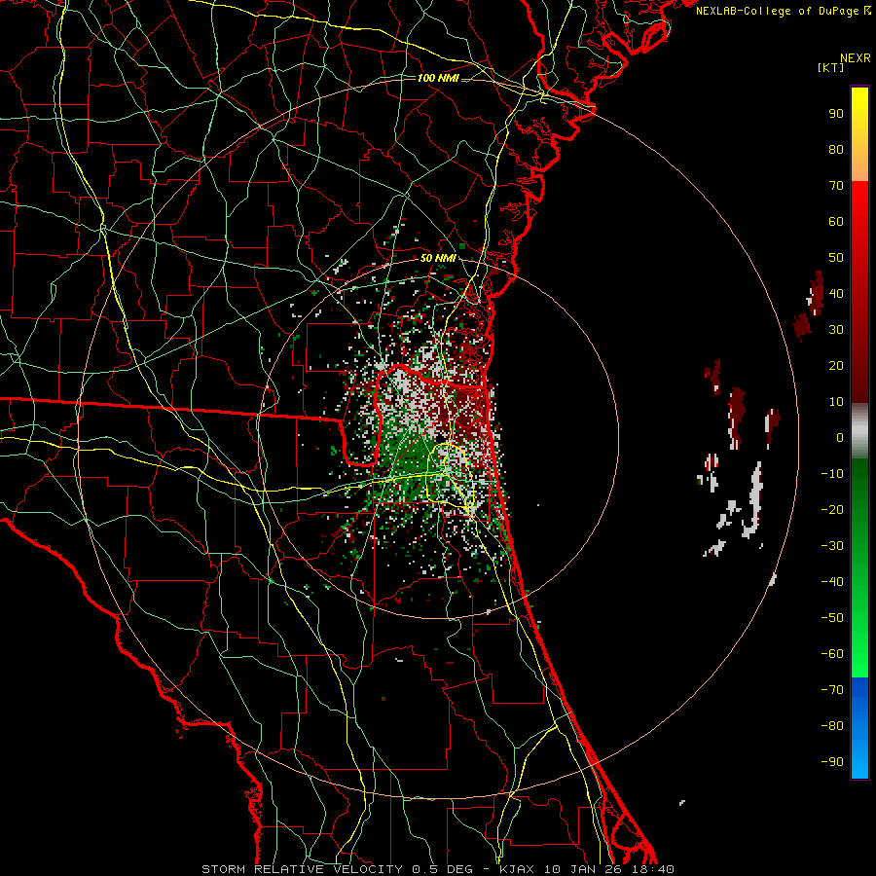Viewport: 876px width, 876px height.
Task: Click the -80 knot scale value
Action: point(832,726)
